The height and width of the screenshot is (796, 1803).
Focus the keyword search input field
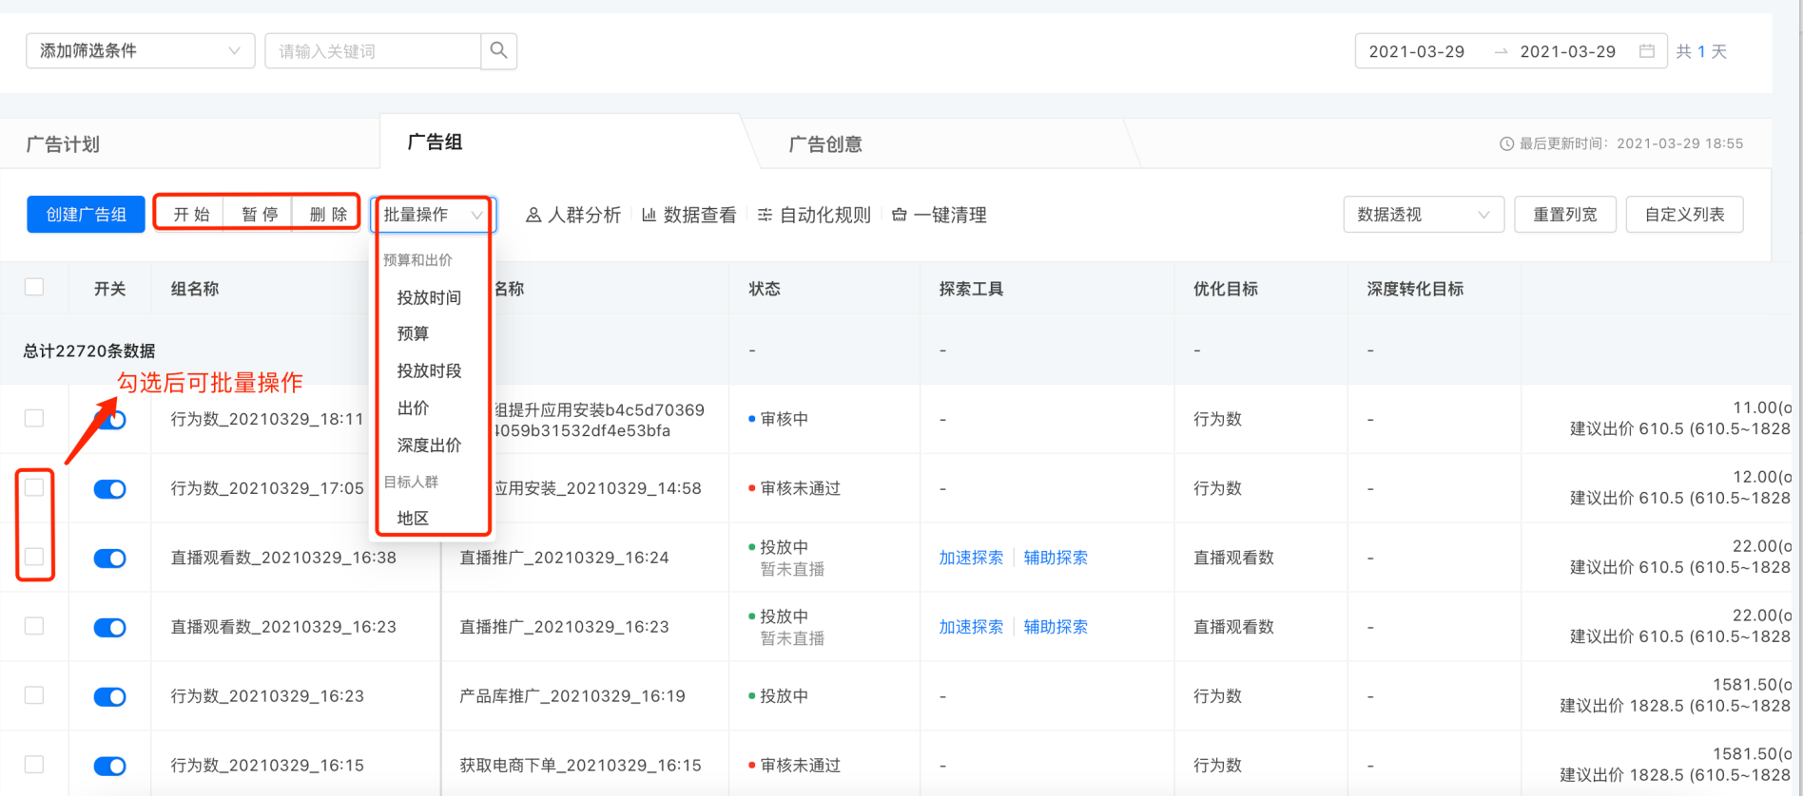pos(373,51)
